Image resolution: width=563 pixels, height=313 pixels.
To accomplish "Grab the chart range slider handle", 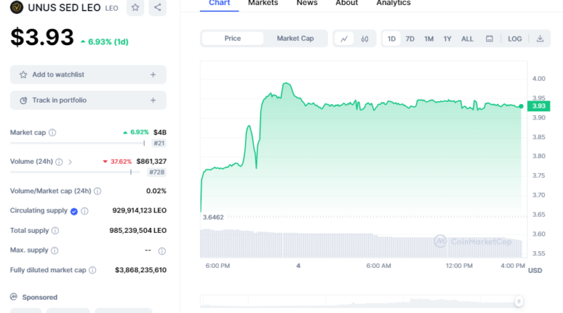I will pyautogui.click(x=519, y=301).
